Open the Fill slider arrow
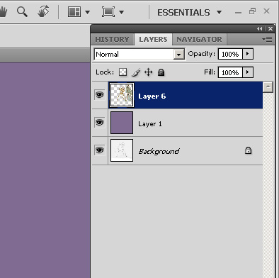 click(x=248, y=72)
